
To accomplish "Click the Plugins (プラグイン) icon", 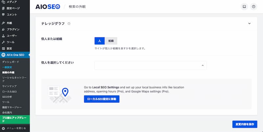I will 3,29.
